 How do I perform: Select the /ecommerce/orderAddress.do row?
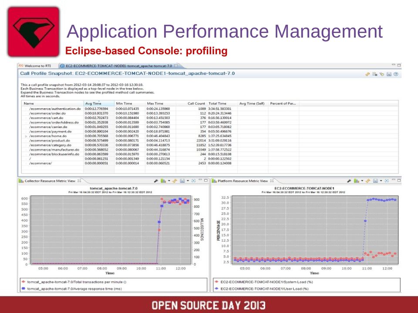click(x=210, y=123)
